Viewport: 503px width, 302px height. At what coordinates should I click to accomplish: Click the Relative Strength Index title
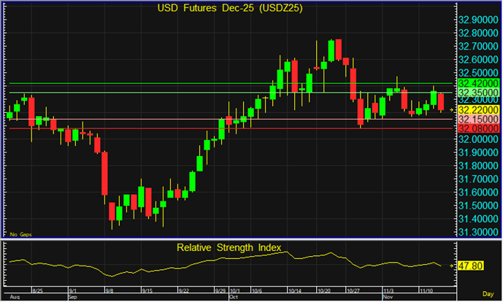coord(229,248)
